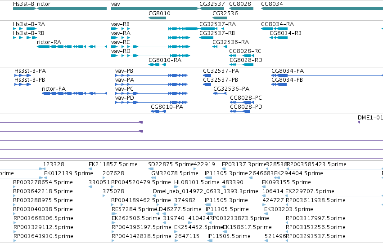Screen dimensions: 383x243
Task: Select the CG32537 gene label
Action: pos(212,4)
